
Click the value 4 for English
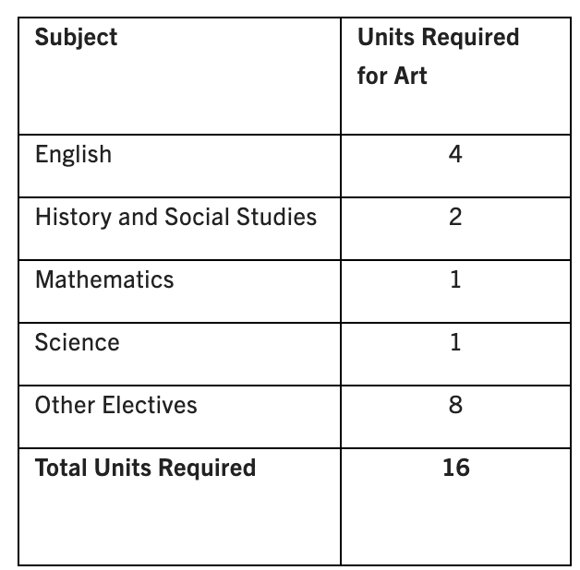tap(455, 154)
